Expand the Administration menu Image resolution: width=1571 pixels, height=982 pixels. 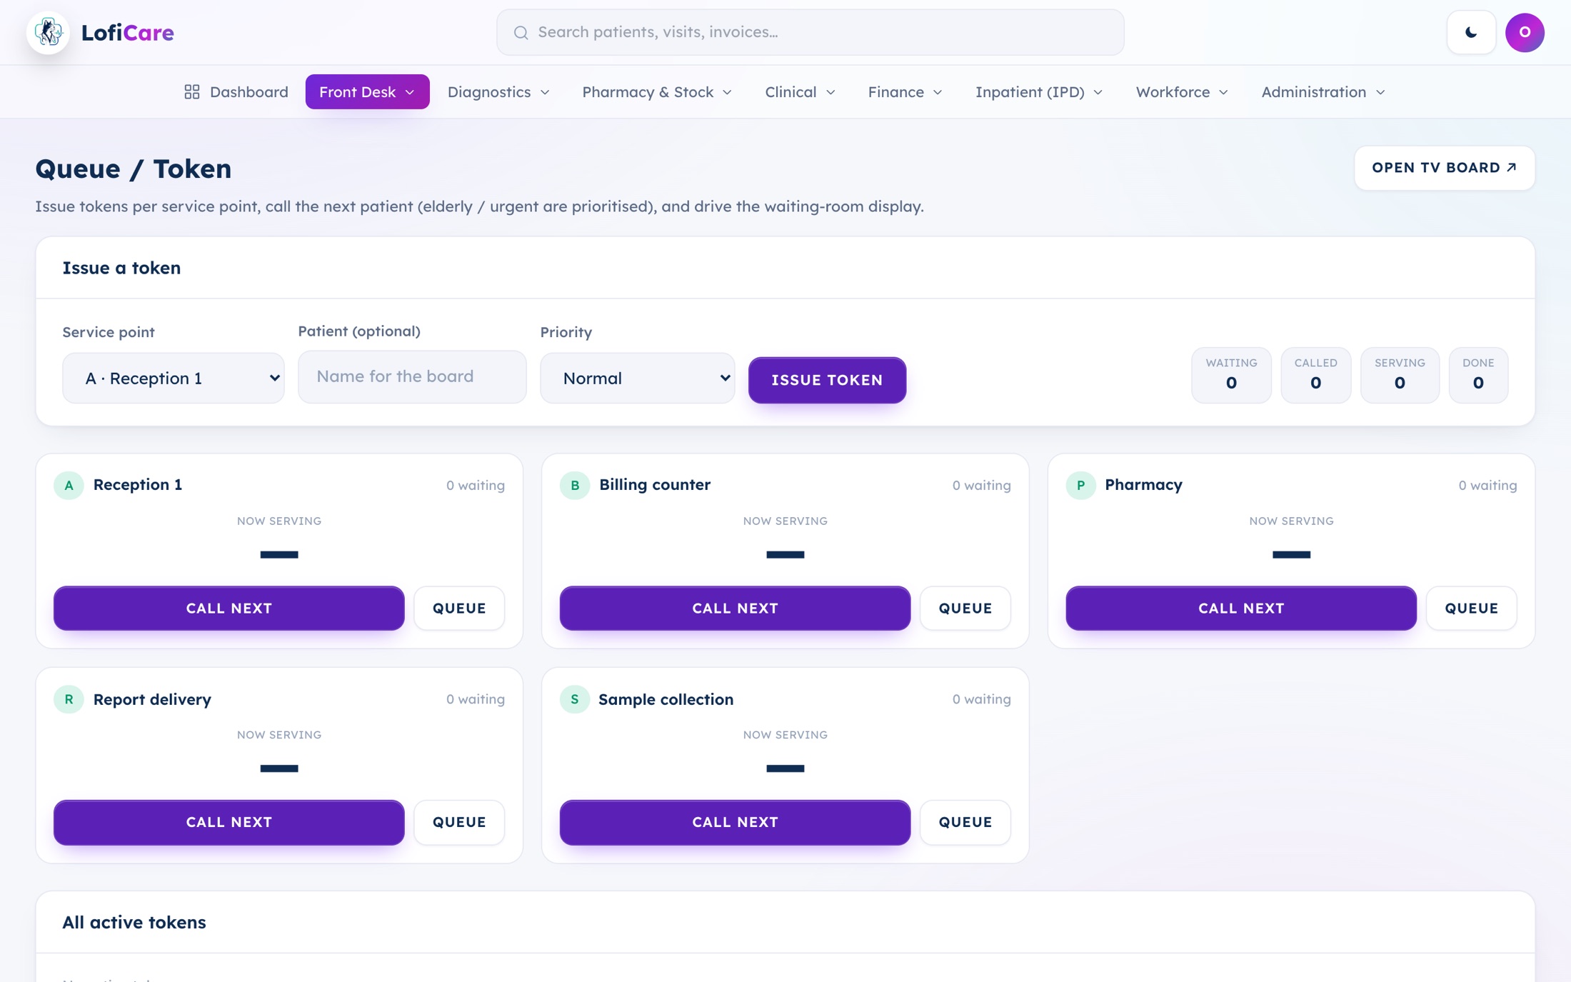click(x=1323, y=92)
